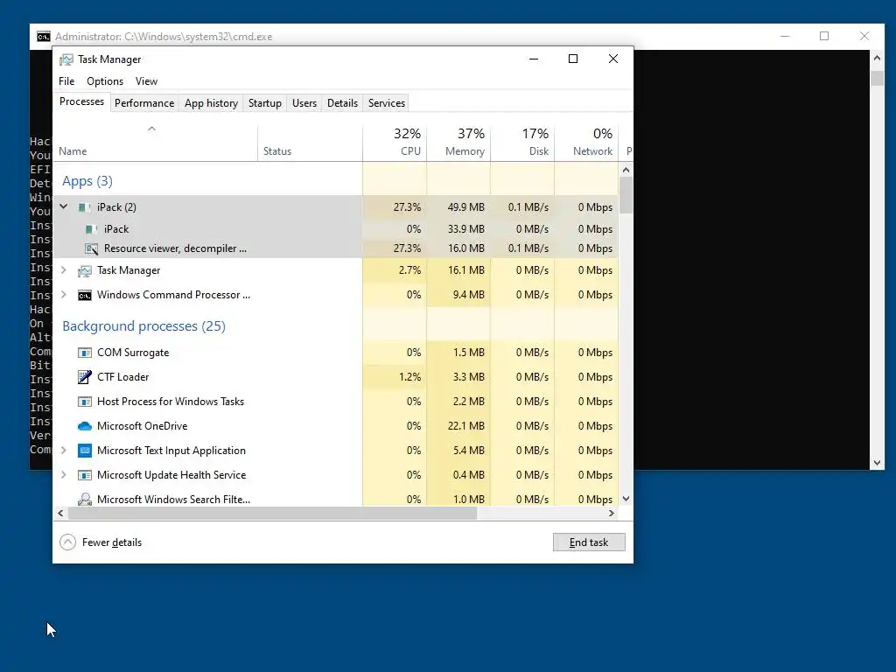This screenshot has width=896, height=672.
Task: Click the End task button
Action: coord(589,542)
